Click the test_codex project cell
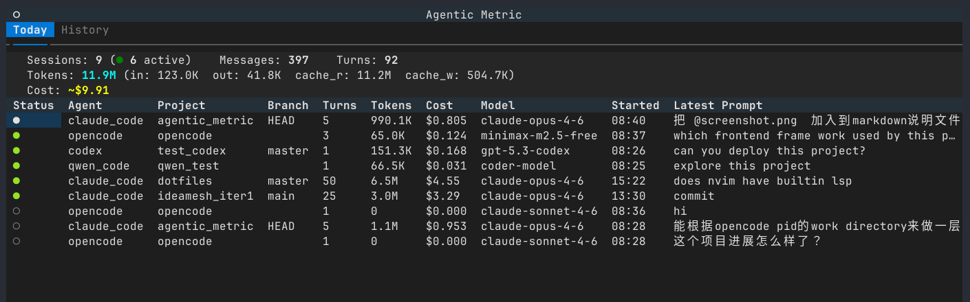This screenshot has width=970, height=302. click(x=192, y=150)
